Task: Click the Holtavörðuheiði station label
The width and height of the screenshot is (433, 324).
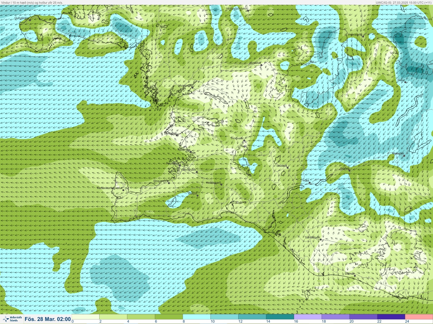Action: [x=237, y=8]
